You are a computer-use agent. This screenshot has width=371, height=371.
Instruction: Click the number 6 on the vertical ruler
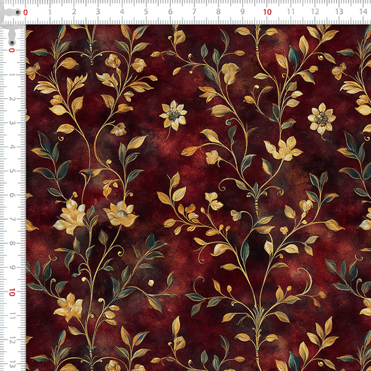point(12,195)
